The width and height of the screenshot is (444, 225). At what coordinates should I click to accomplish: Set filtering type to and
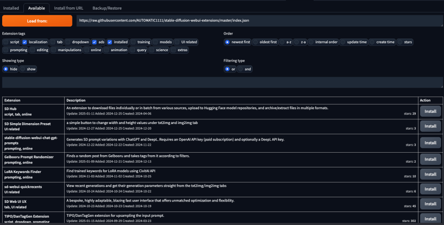tap(240, 69)
